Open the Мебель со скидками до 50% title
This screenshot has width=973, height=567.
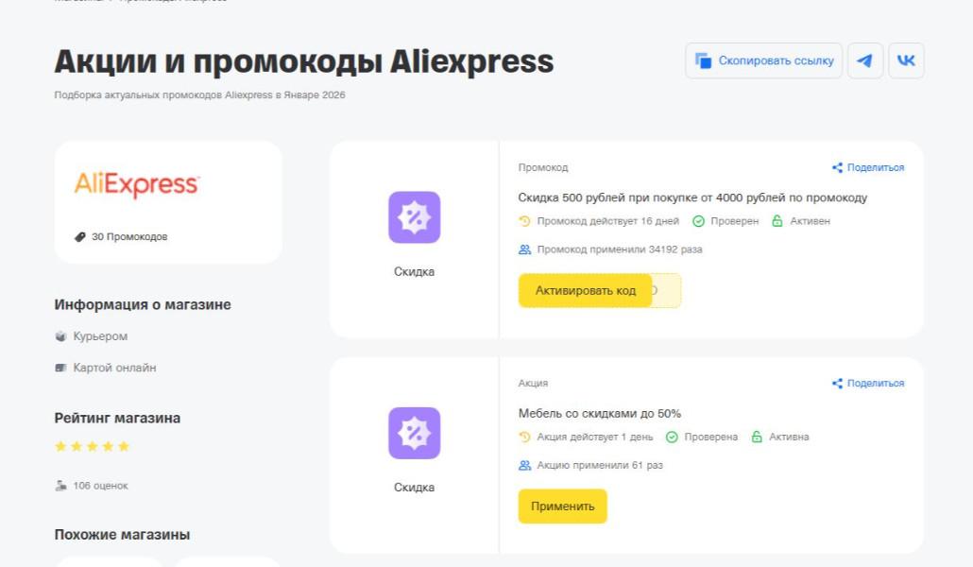click(x=600, y=413)
